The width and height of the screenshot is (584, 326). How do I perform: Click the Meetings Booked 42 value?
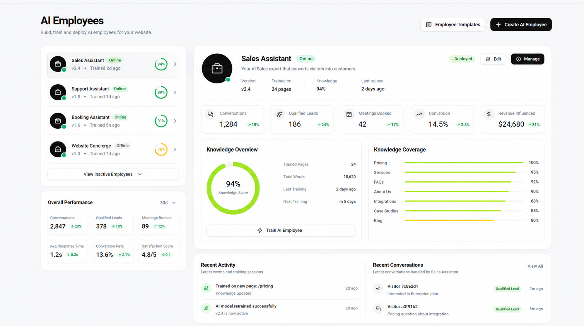[362, 124]
